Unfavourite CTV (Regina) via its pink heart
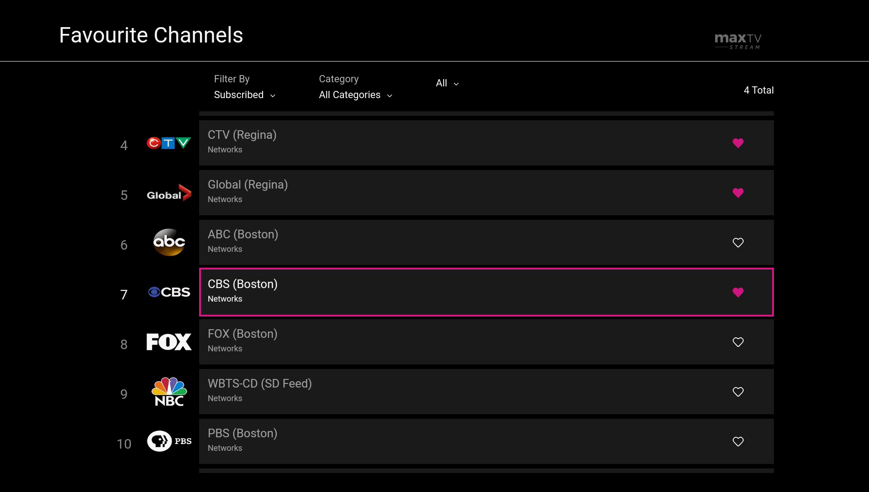This screenshot has width=869, height=492. point(738,143)
